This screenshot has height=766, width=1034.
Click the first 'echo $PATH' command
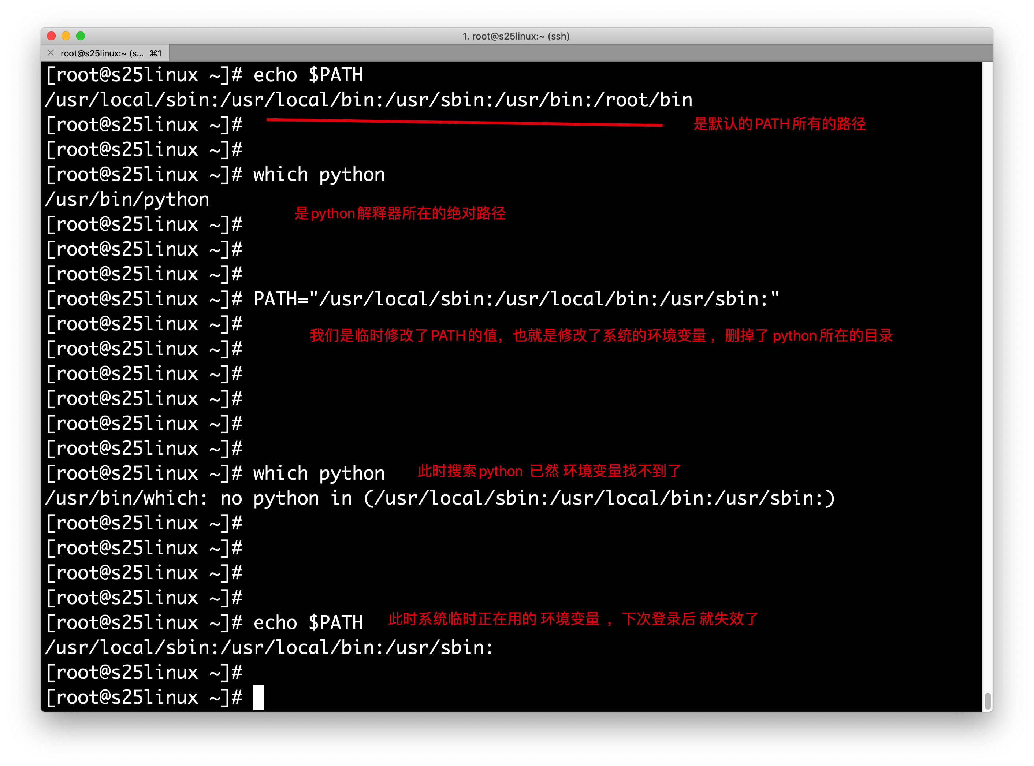click(x=308, y=75)
